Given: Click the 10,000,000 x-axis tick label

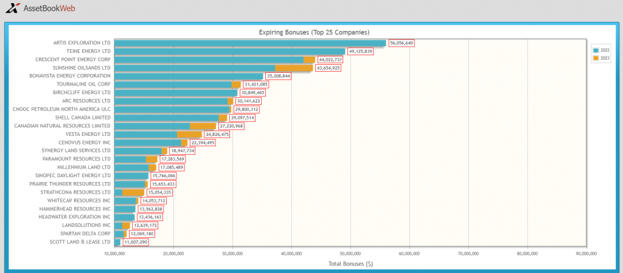Looking at the screenshot, I should point(114,253).
